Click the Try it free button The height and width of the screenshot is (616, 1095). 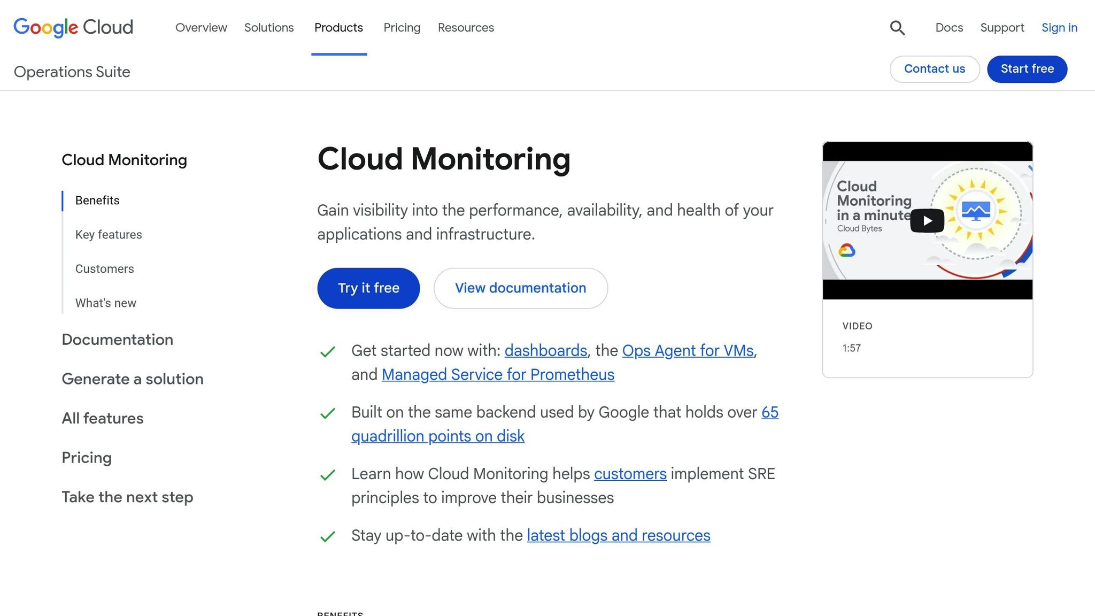(368, 288)
